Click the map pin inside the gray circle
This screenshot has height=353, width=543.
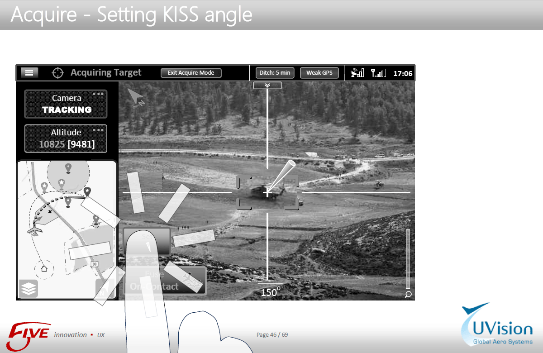pos(68,169)
